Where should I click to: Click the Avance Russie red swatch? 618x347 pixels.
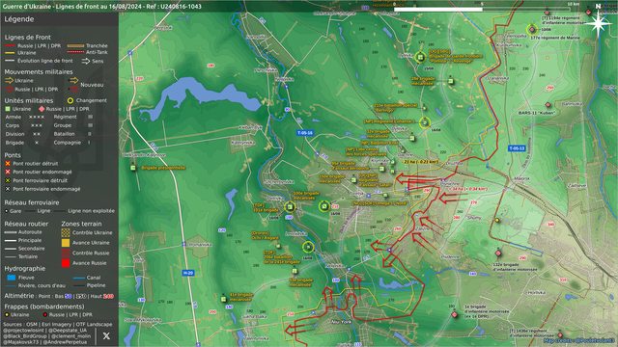click(66, 263)
